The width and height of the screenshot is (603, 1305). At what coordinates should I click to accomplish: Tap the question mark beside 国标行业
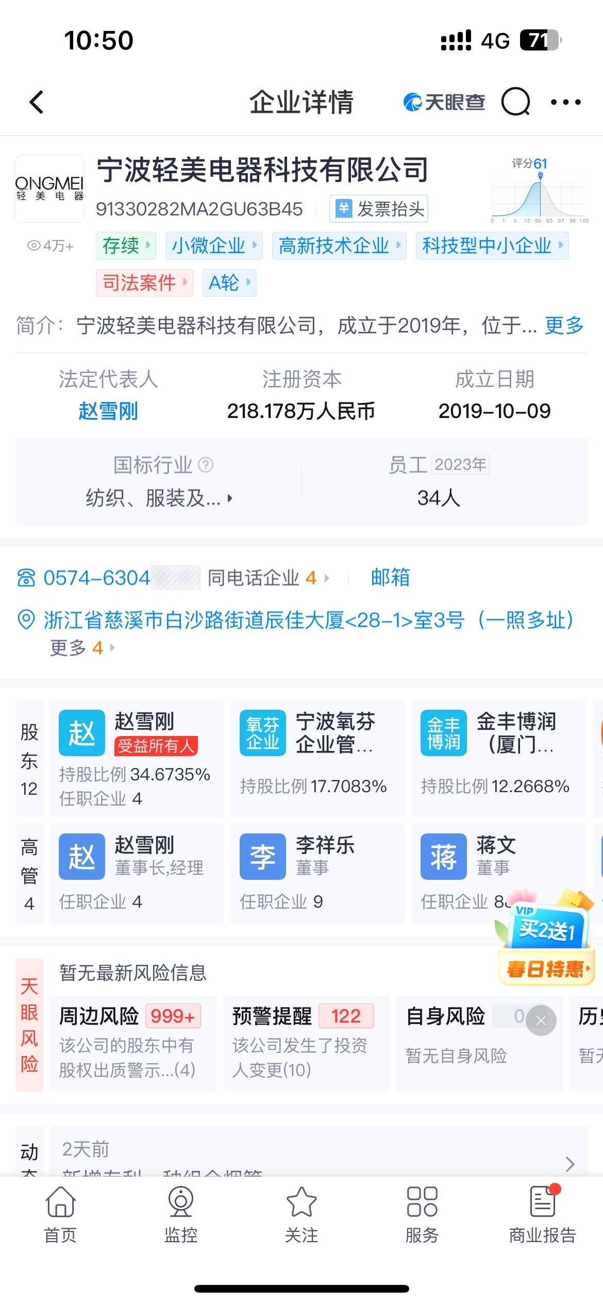(x=206, y=465)
